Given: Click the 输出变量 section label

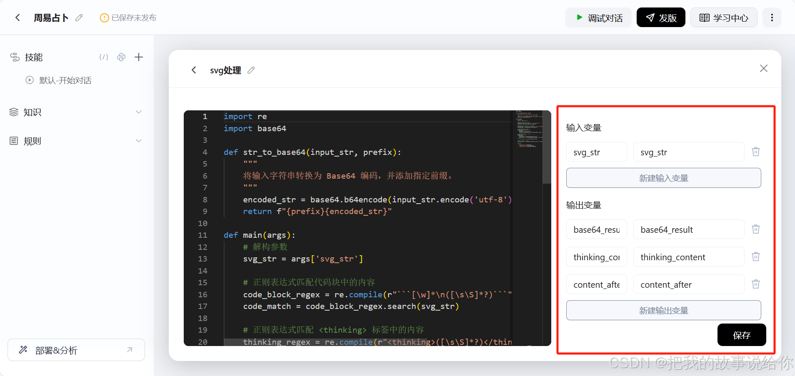Looking at the screenshot, I should pyautogui.click(x=583, y=205).
